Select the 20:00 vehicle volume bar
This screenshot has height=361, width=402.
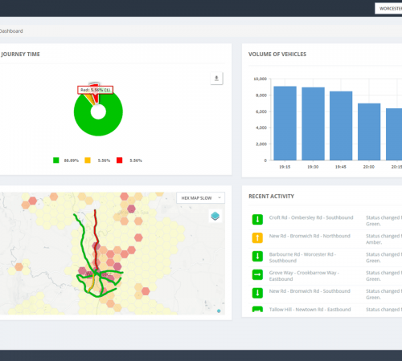(369, 132)
